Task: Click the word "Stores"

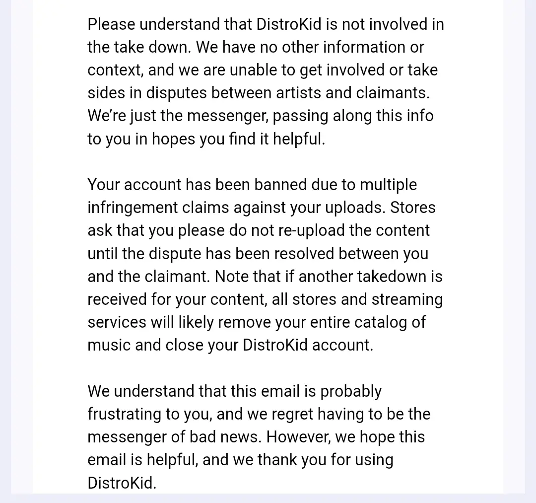Action: coord(413,208)
